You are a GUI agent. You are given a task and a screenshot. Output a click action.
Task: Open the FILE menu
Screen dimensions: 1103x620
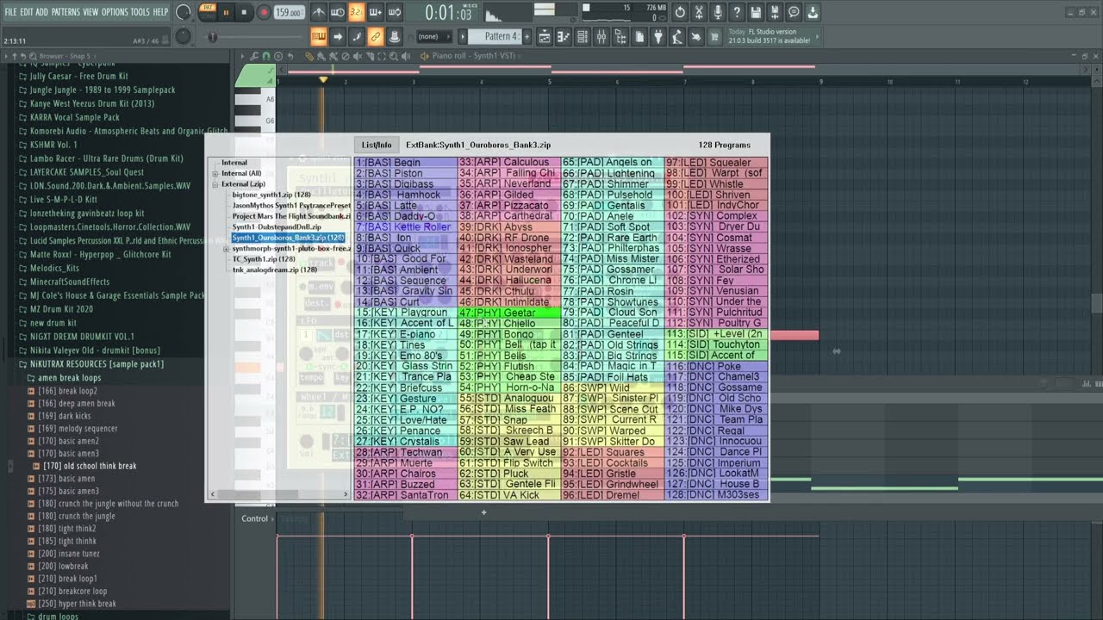(10, 12)
